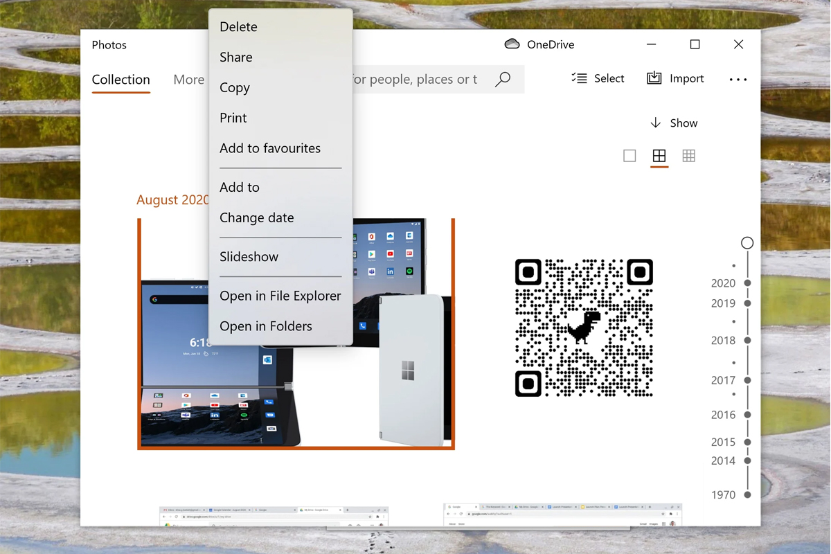Open the Collection tab
The height and width of the screenshot is (554, 831).
(121, 80)
